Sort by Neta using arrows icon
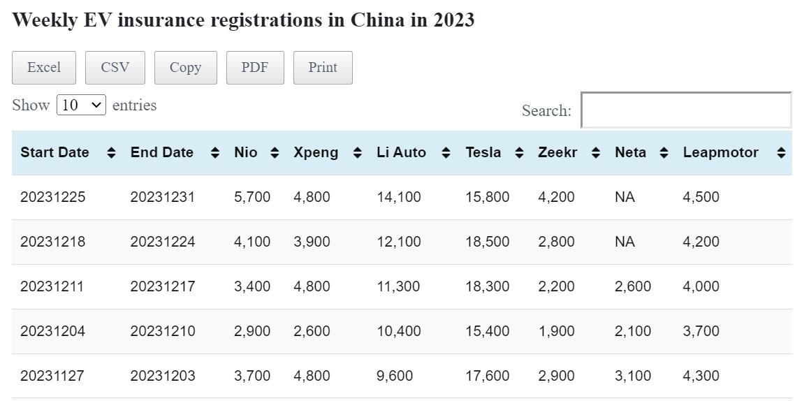The image size is (795, 401). 664,152
